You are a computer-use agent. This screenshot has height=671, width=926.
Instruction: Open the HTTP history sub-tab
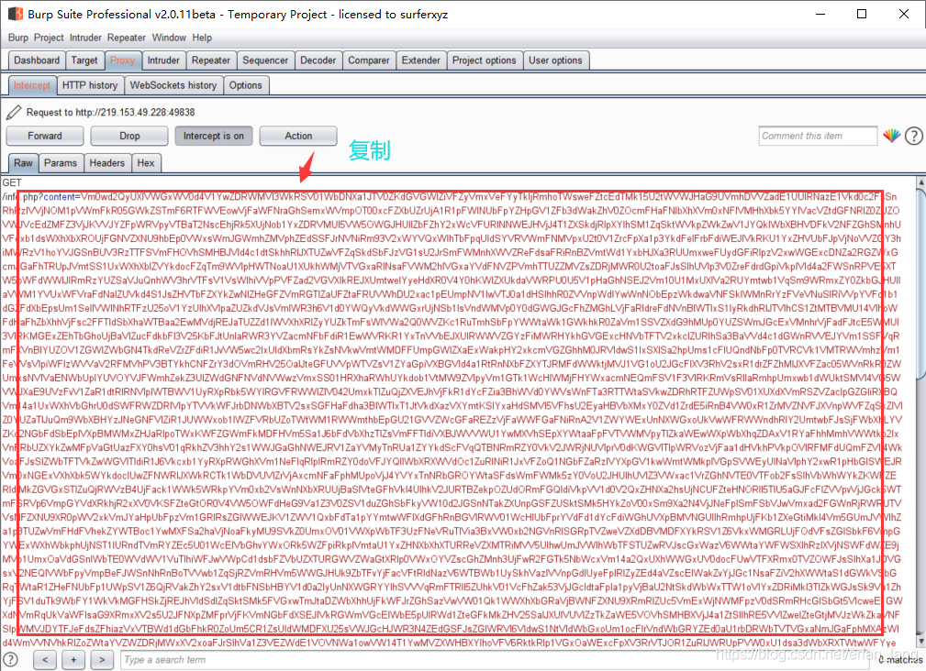tap(90, 85)
